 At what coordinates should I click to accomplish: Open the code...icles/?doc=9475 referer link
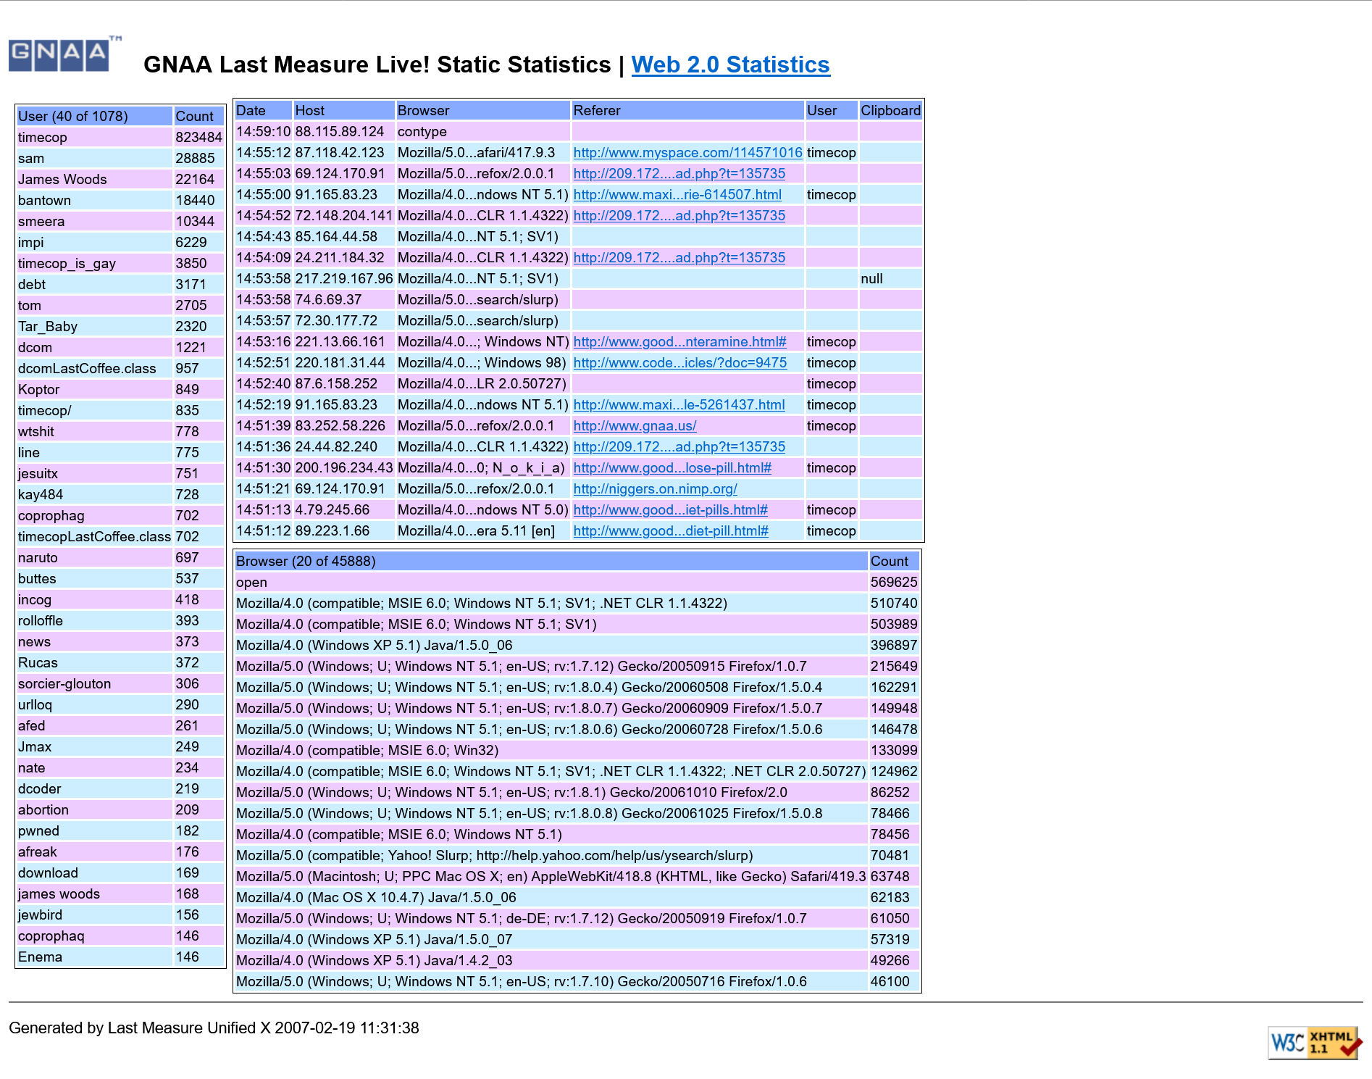[679, 362]
